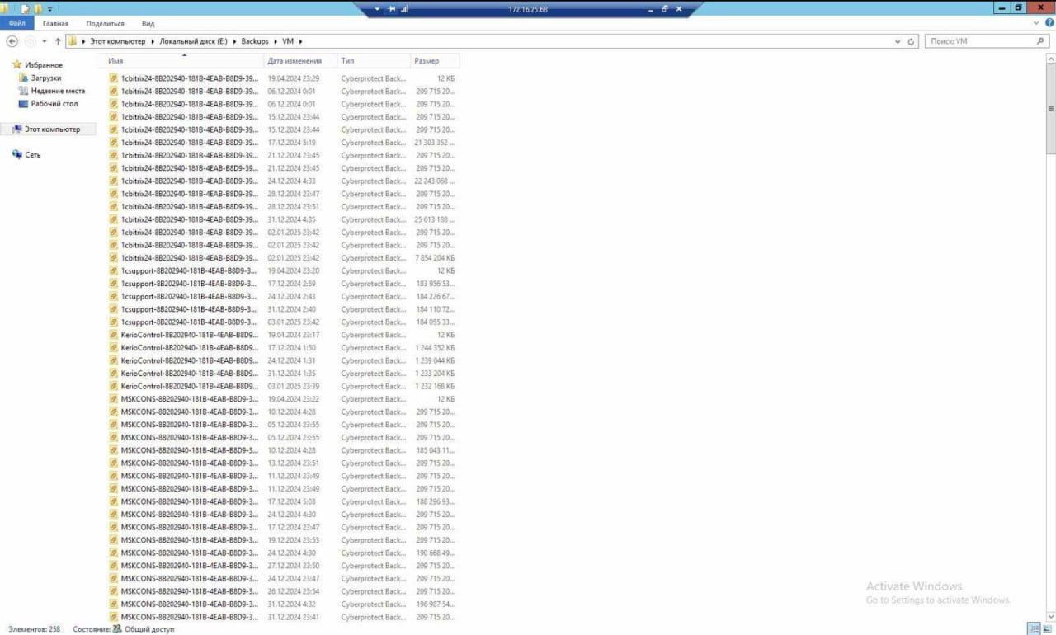Image resolution: width=1056 pixels, height=635 pixels.
Task: Open Explorer help question mark
Action: [1049, 23]
